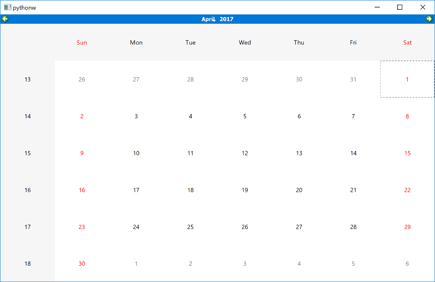Click week number 18 in left column

[x=28, y=263]
